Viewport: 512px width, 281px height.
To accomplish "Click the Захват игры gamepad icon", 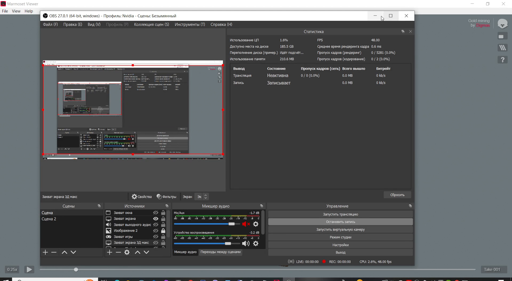I will tap(109, 237).
